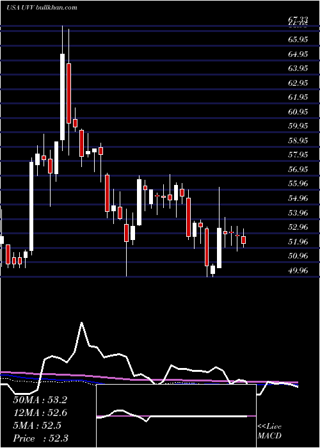Viewport: 320px width, 448px height.
Task: Click the '50MA : 53.2' readout
Action: [x=40, y=400]
